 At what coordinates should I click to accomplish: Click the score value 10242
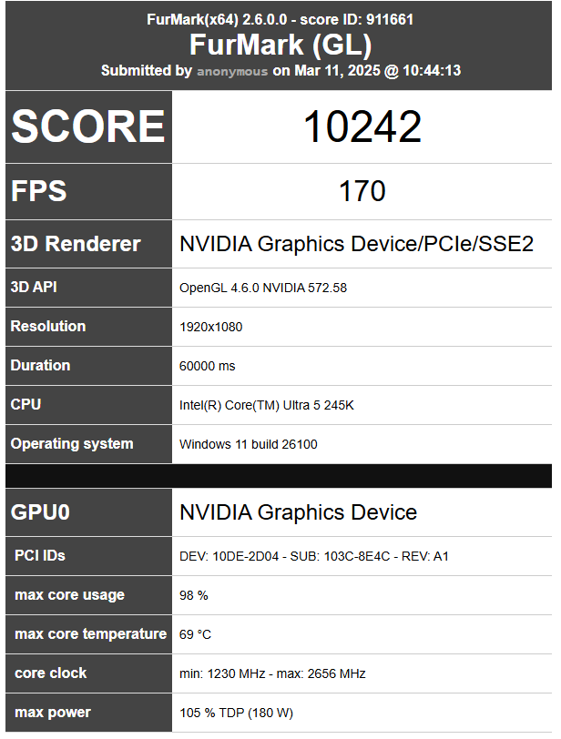click(x=362, y=127)
